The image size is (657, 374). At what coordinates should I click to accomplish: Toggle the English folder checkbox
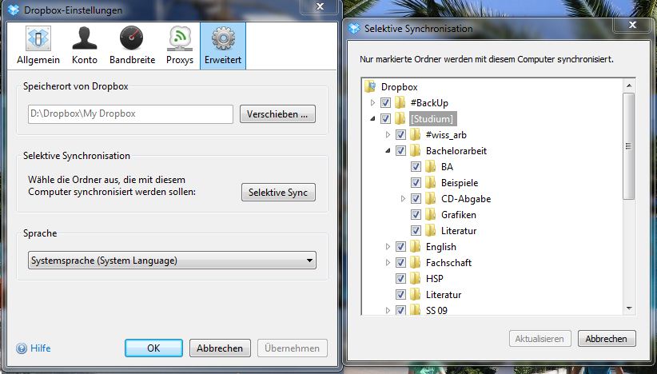(x=400, y=247)
